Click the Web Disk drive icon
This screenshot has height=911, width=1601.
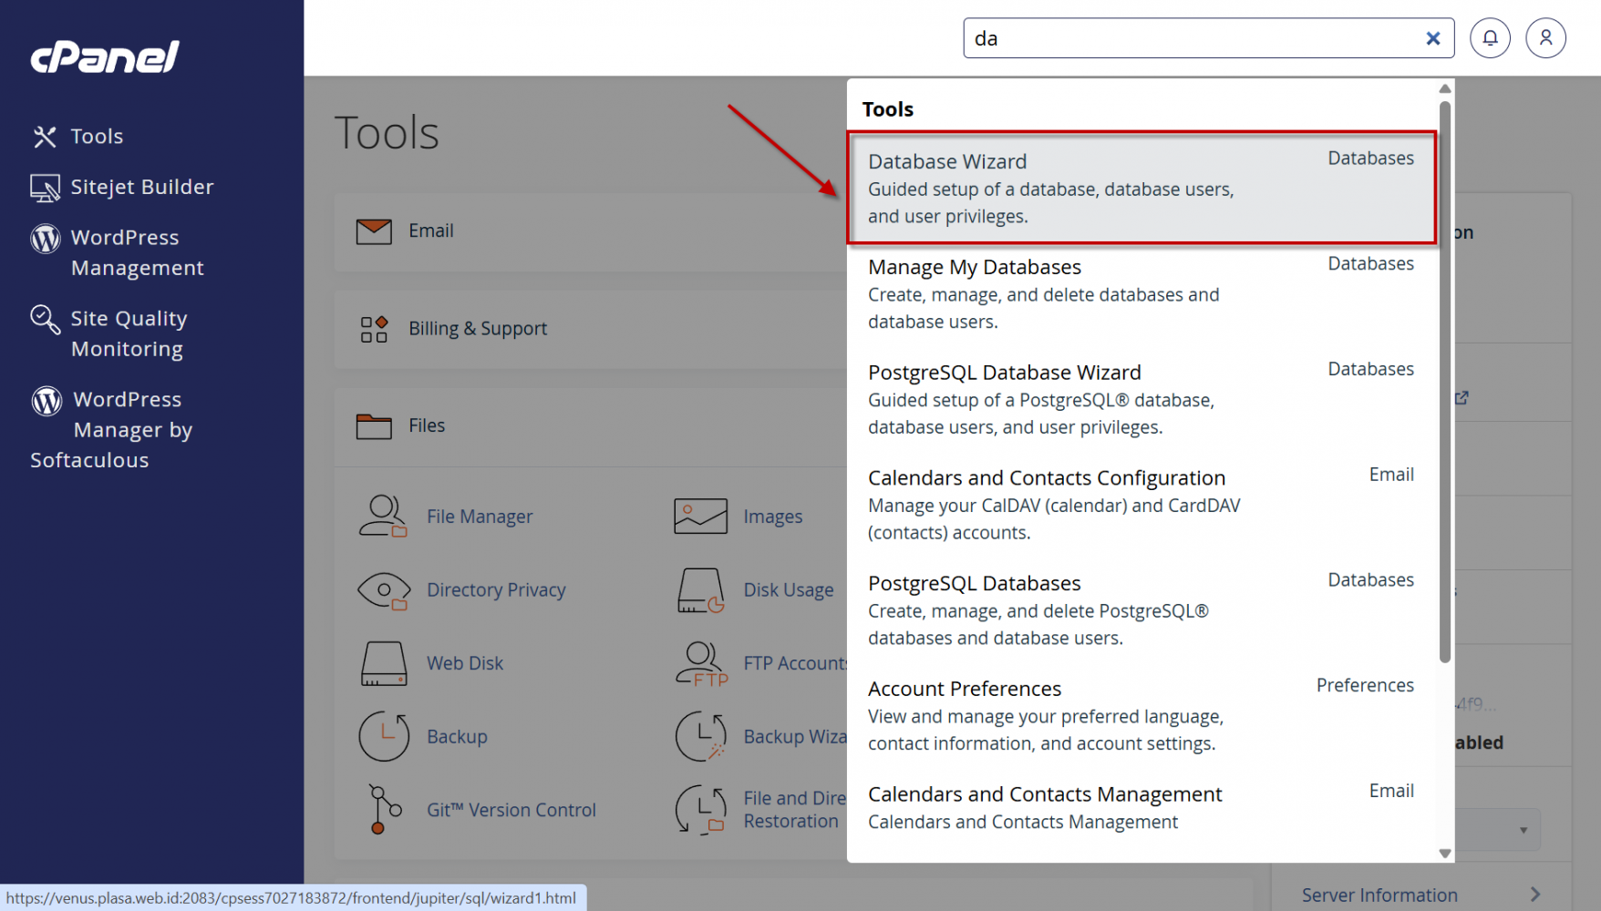coord(383,663)
